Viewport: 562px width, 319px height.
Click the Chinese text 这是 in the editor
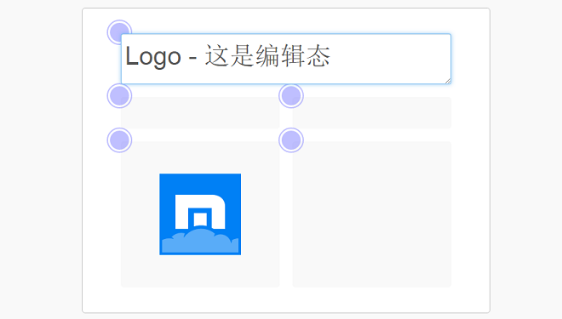[230, 56]
